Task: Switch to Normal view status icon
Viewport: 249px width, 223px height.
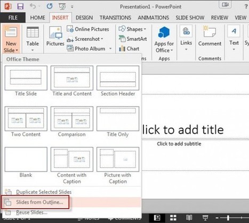Action: coord(157,218)
